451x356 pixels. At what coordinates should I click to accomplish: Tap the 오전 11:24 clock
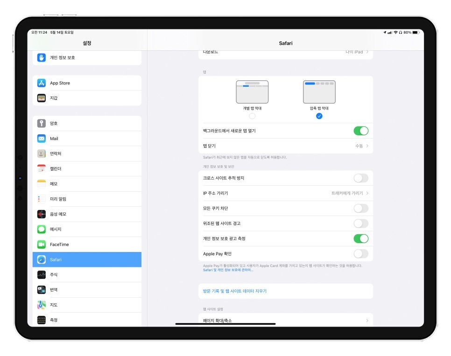[39, 33]
